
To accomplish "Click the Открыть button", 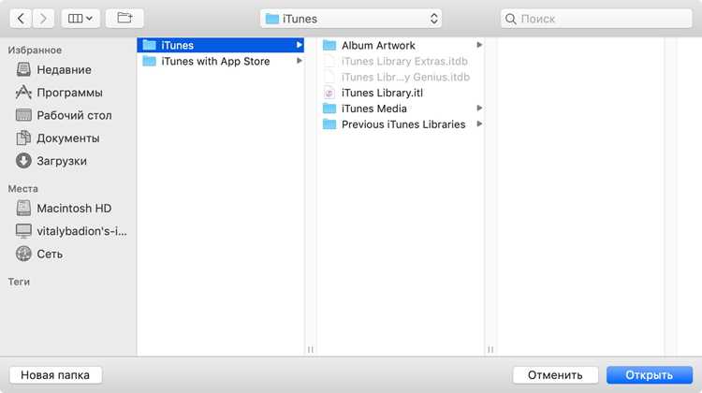I will [x=650, y=375].
